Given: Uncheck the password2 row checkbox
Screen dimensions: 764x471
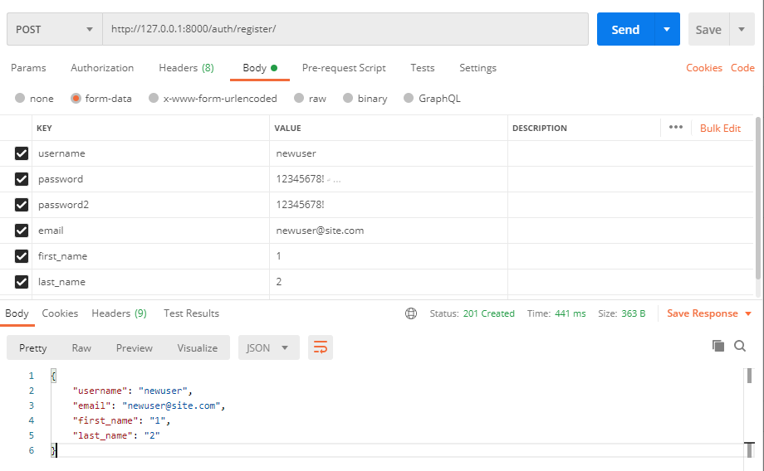Looking at the screenshot, I should click(x=22, y=205).
